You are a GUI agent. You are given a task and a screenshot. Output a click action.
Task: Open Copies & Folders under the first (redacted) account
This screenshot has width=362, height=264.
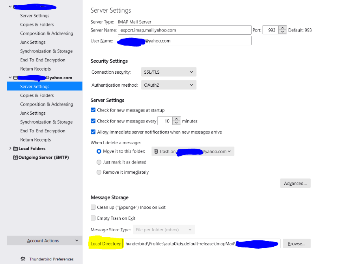point(37,24)
